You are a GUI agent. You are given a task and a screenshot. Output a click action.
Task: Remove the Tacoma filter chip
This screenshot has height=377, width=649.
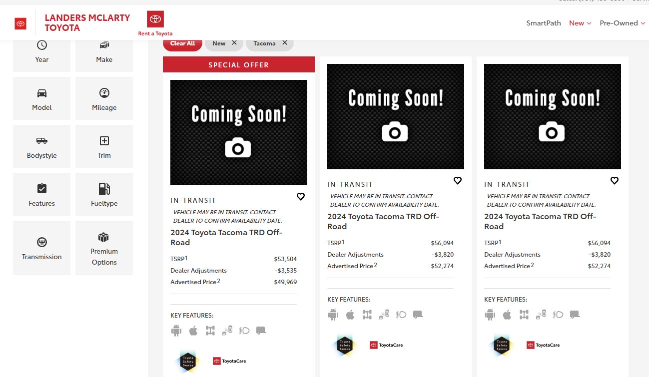click(x=285, y=43)
